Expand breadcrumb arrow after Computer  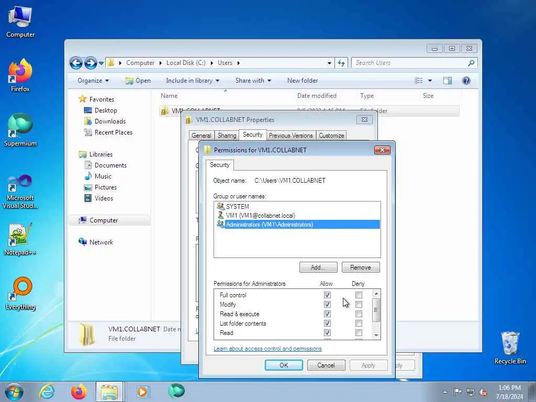(161, 63)
